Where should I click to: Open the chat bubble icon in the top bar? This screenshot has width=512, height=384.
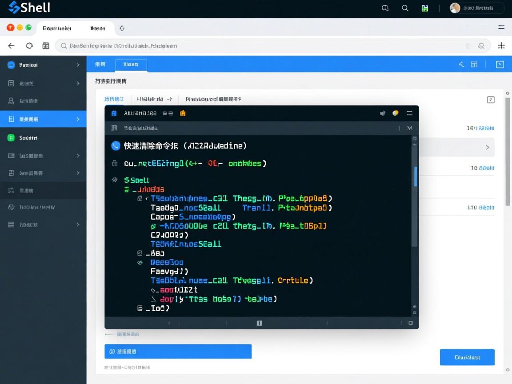(x=385, y=8)
